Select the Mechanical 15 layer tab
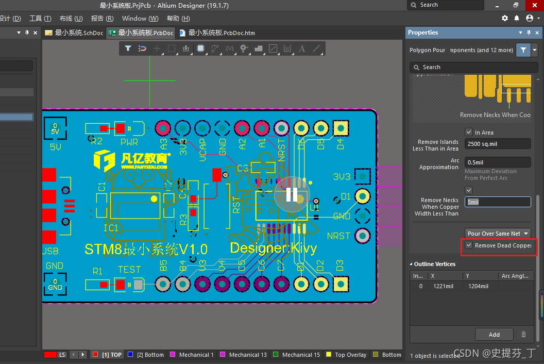Viewport: 544px width, 364px height. tap(297, 355)
